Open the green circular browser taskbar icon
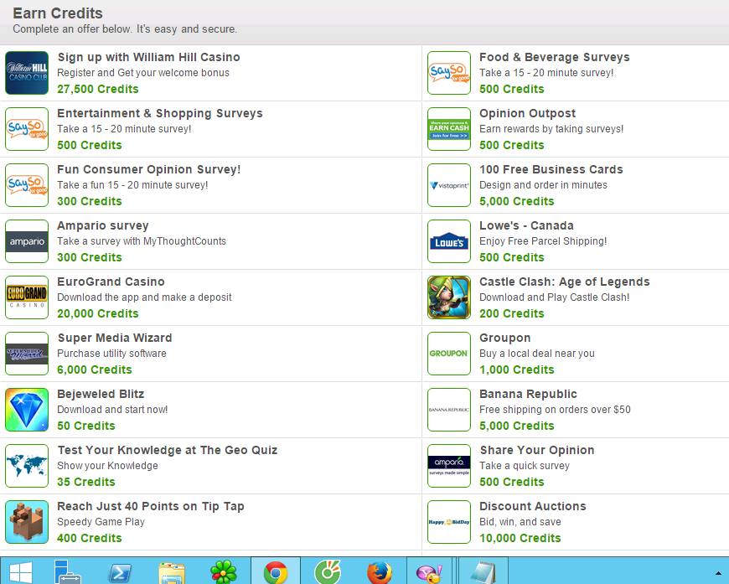 [x=328, y=571]
